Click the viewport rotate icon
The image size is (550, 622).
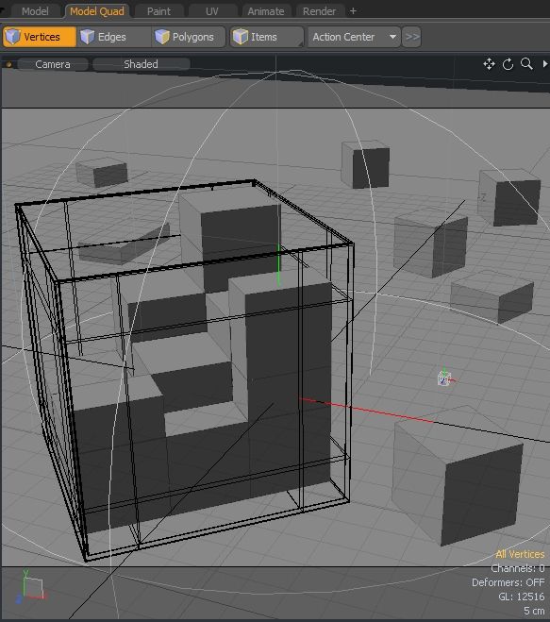point(508,64)
